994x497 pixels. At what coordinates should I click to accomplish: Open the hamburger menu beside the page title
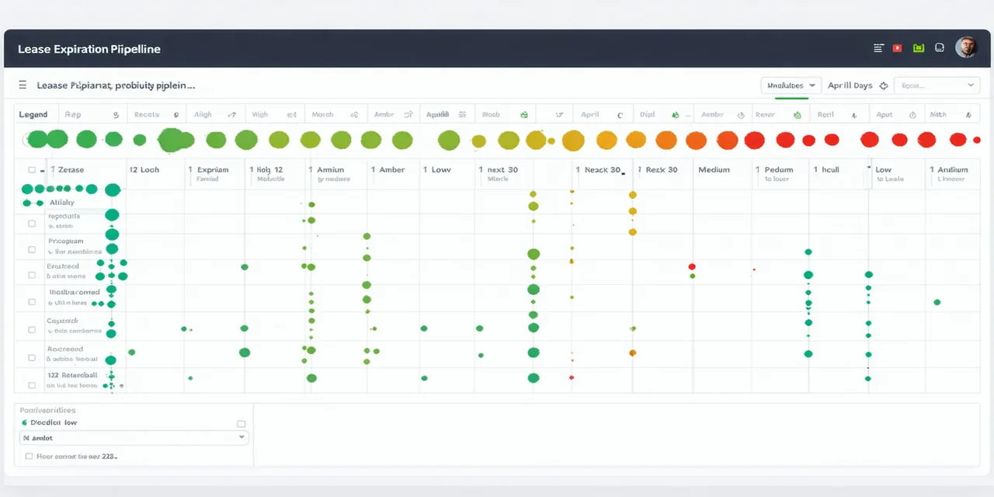tap(23, 85)
